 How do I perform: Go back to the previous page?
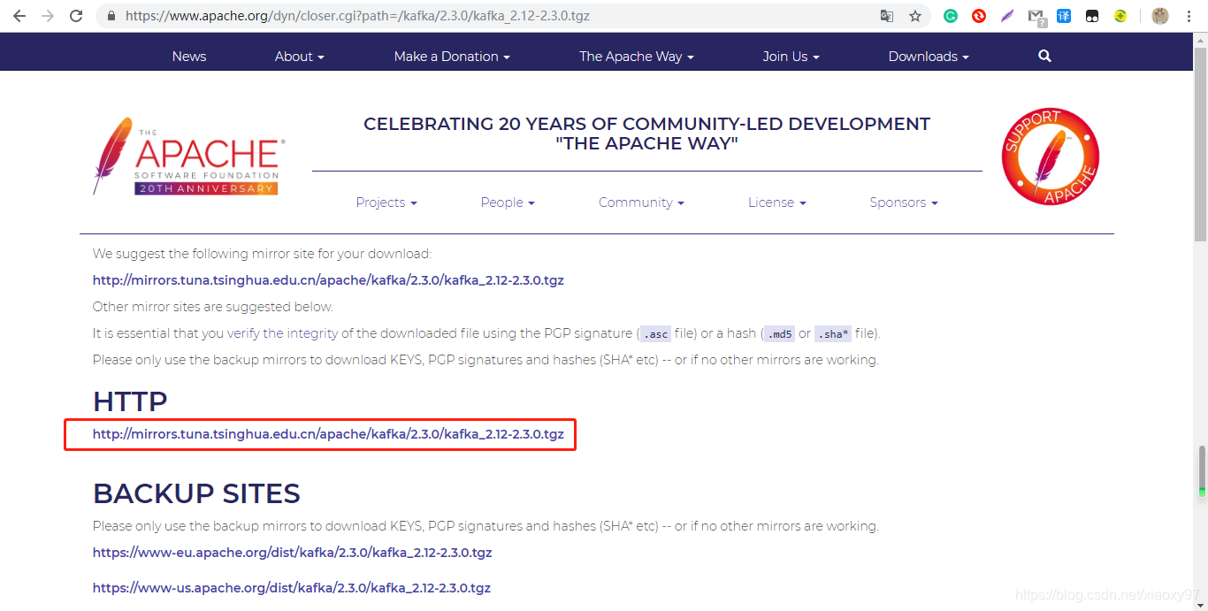[x=19, y=16]
